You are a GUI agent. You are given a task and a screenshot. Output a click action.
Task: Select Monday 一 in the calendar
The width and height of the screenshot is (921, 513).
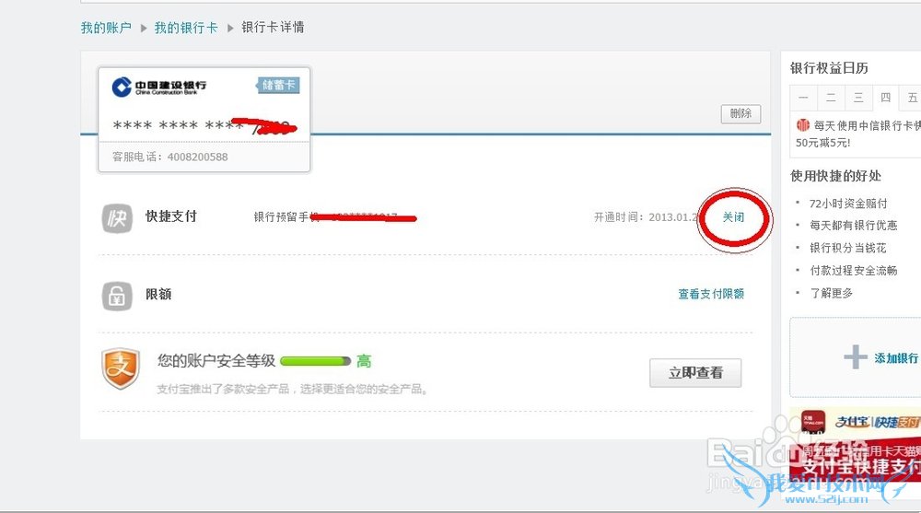[803, 98]
